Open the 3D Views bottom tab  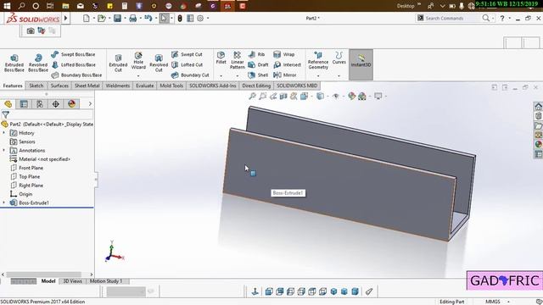72,281
